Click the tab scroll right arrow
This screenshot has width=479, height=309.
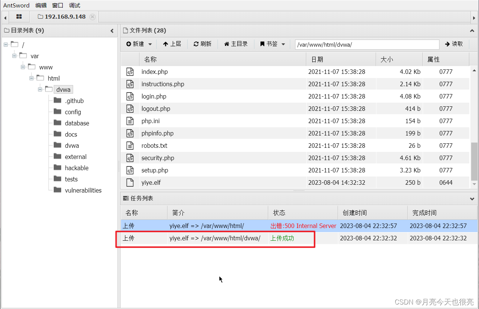click(474, 17)
